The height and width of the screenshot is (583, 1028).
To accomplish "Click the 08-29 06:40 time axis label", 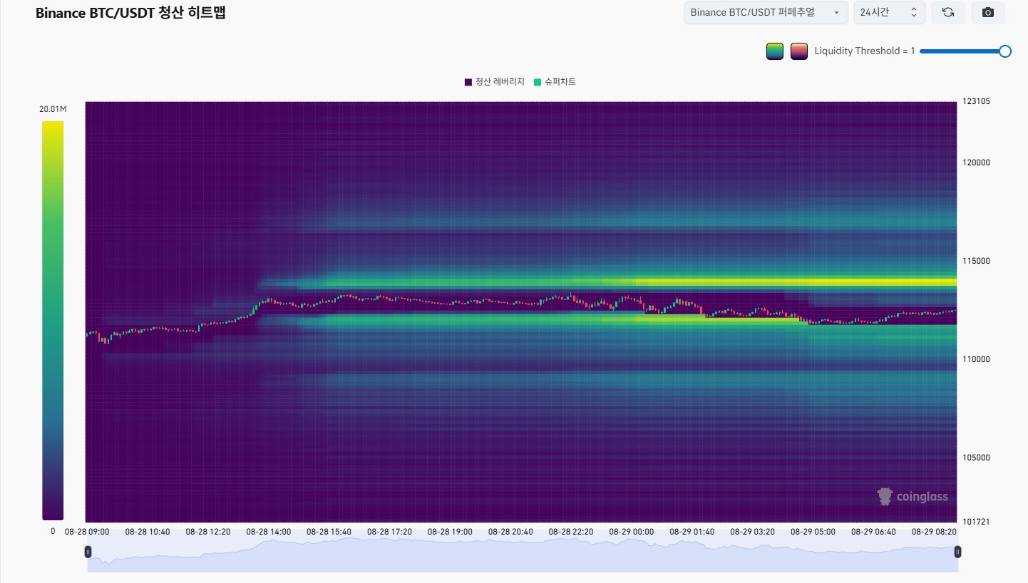I will [873, 532].
